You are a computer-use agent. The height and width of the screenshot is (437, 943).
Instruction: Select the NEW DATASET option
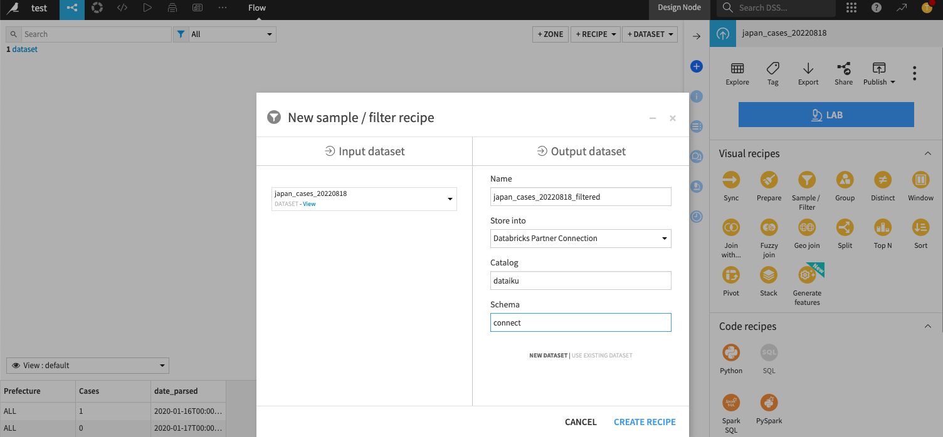(x=548, y=356)
